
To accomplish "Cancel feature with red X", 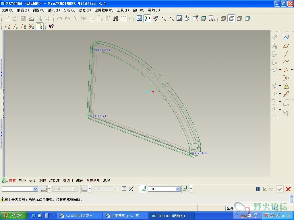I will click(x=288, y=189).
